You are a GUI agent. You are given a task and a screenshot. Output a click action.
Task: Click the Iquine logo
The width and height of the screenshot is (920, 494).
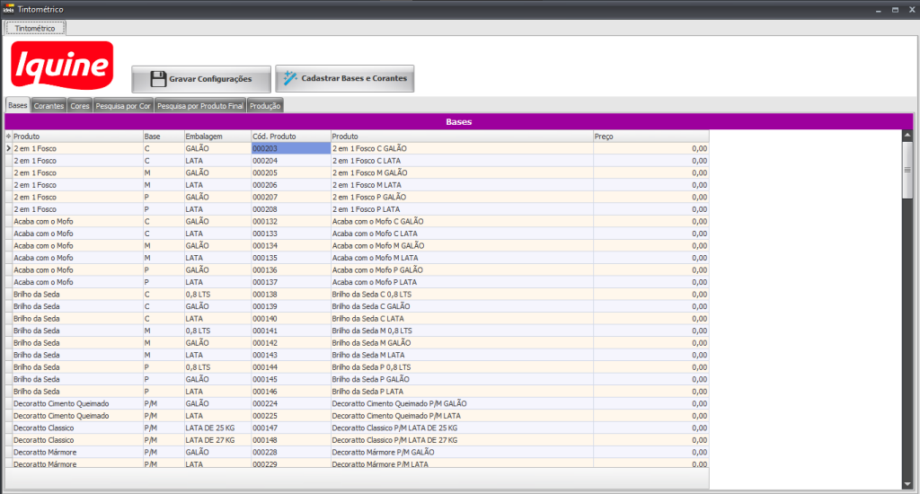[61, 66]
